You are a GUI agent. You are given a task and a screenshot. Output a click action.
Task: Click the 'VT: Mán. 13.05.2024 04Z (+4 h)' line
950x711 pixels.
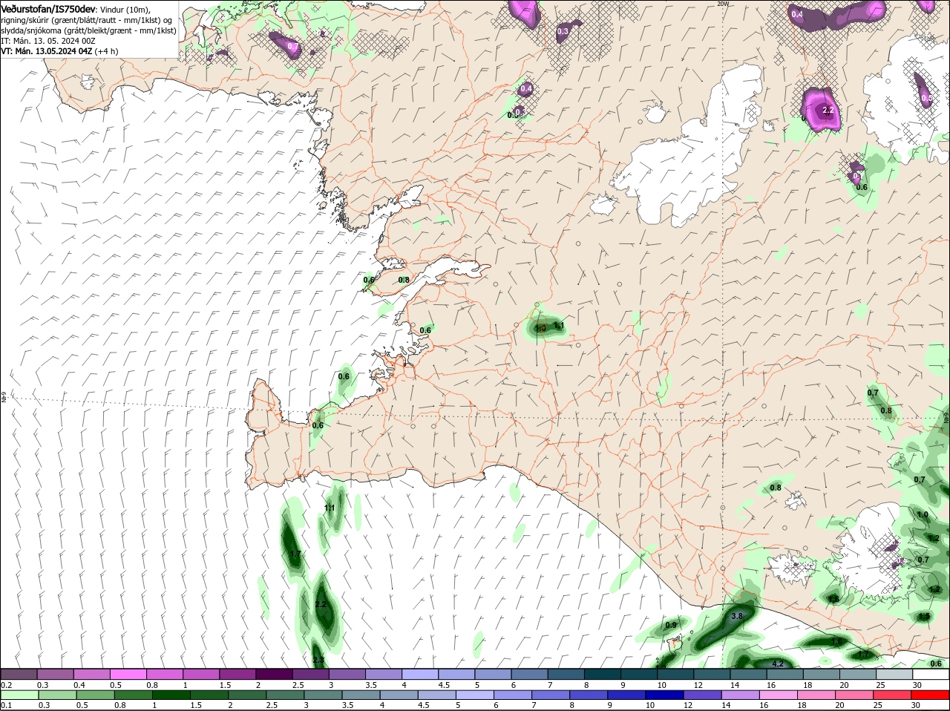coord(59,51)
